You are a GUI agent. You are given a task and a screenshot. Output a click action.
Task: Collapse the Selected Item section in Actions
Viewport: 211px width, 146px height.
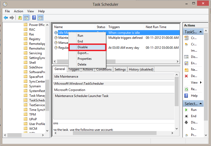(200, 104)
